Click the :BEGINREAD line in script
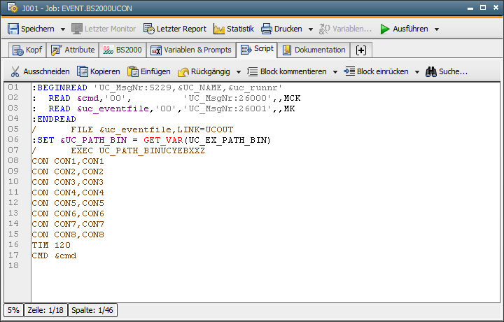The height and width of the screenshot is (322, 504). (x=157, y=87)
